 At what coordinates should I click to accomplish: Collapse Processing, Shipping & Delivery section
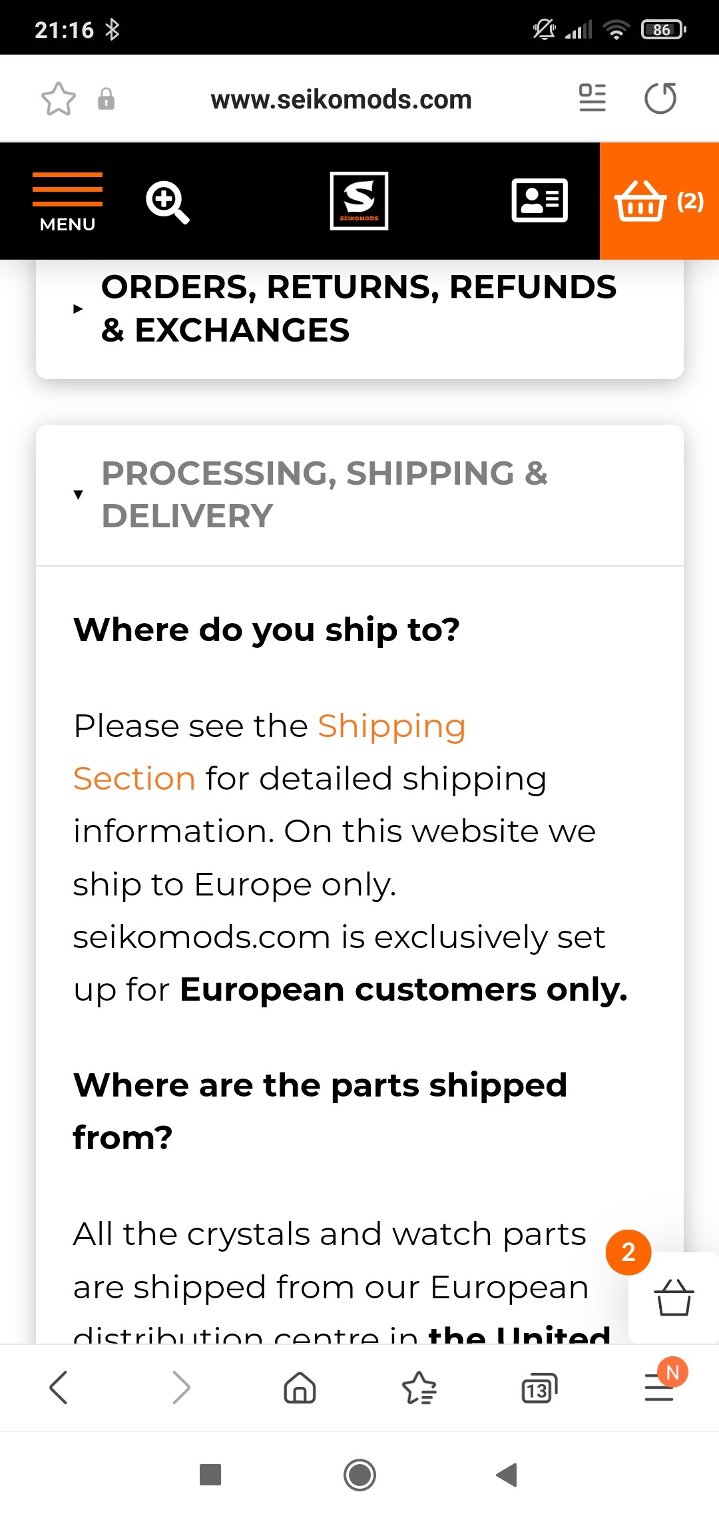tap(359, 495)
